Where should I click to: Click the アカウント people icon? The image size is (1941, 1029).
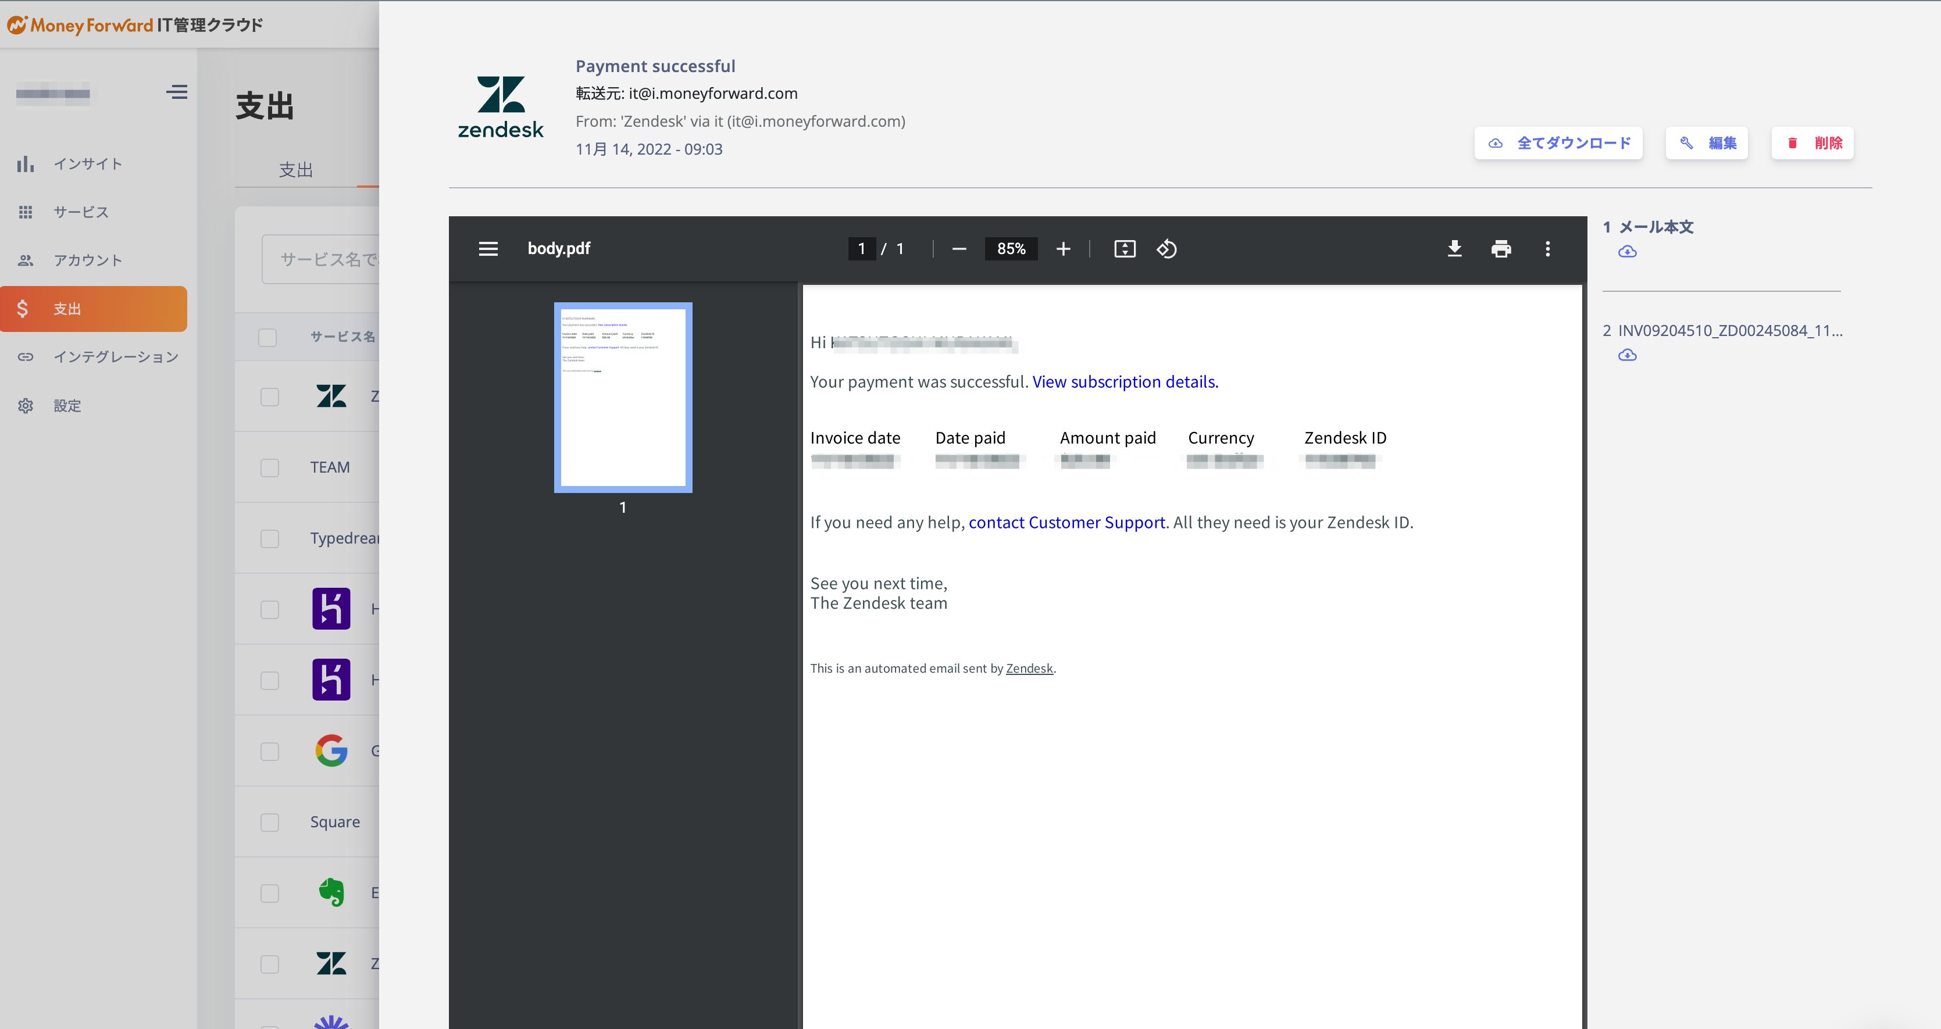click(x=26, y=260)
